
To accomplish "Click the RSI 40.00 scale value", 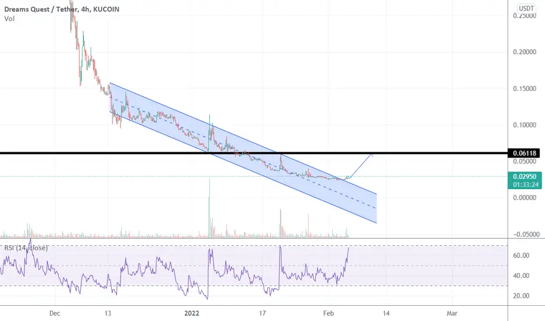I will pos(521,276).
